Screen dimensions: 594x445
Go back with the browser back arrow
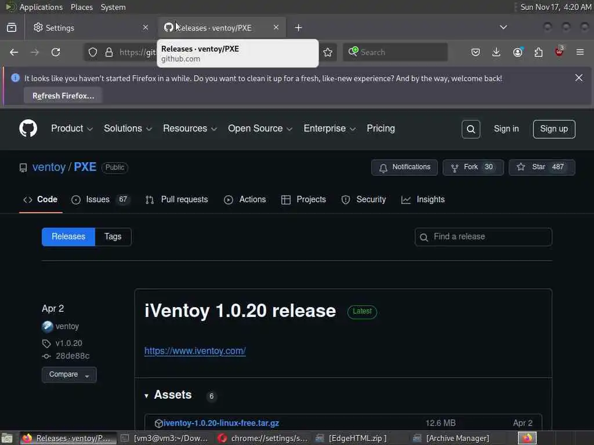[x=14, y=52]
